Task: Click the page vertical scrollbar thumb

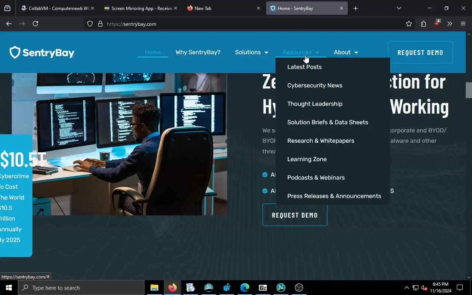Action: [x=469, y=90]
